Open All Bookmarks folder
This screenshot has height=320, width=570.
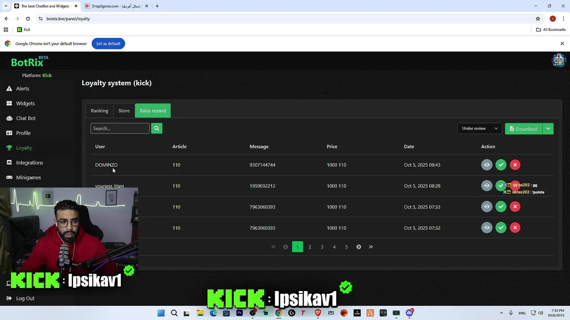(x=551, y=30)
